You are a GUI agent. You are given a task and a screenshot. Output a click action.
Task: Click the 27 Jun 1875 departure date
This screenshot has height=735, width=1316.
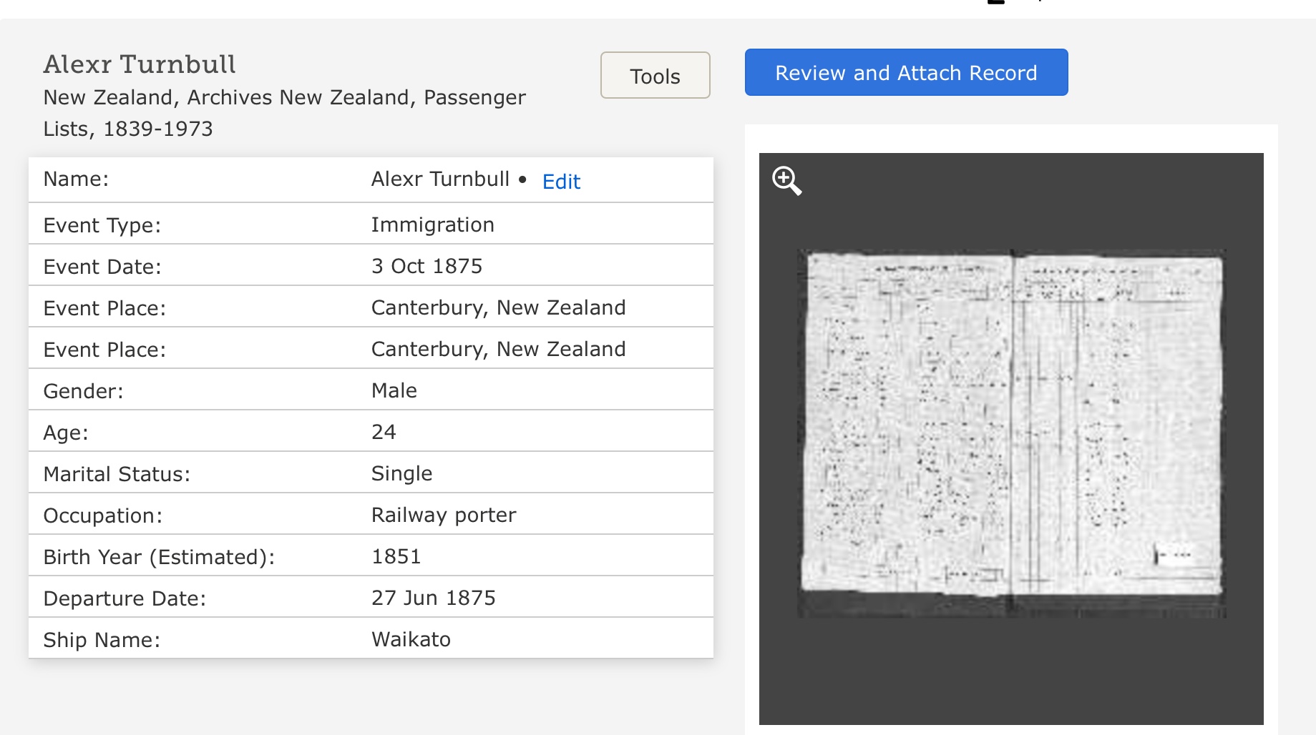click(x=433, y=598)
